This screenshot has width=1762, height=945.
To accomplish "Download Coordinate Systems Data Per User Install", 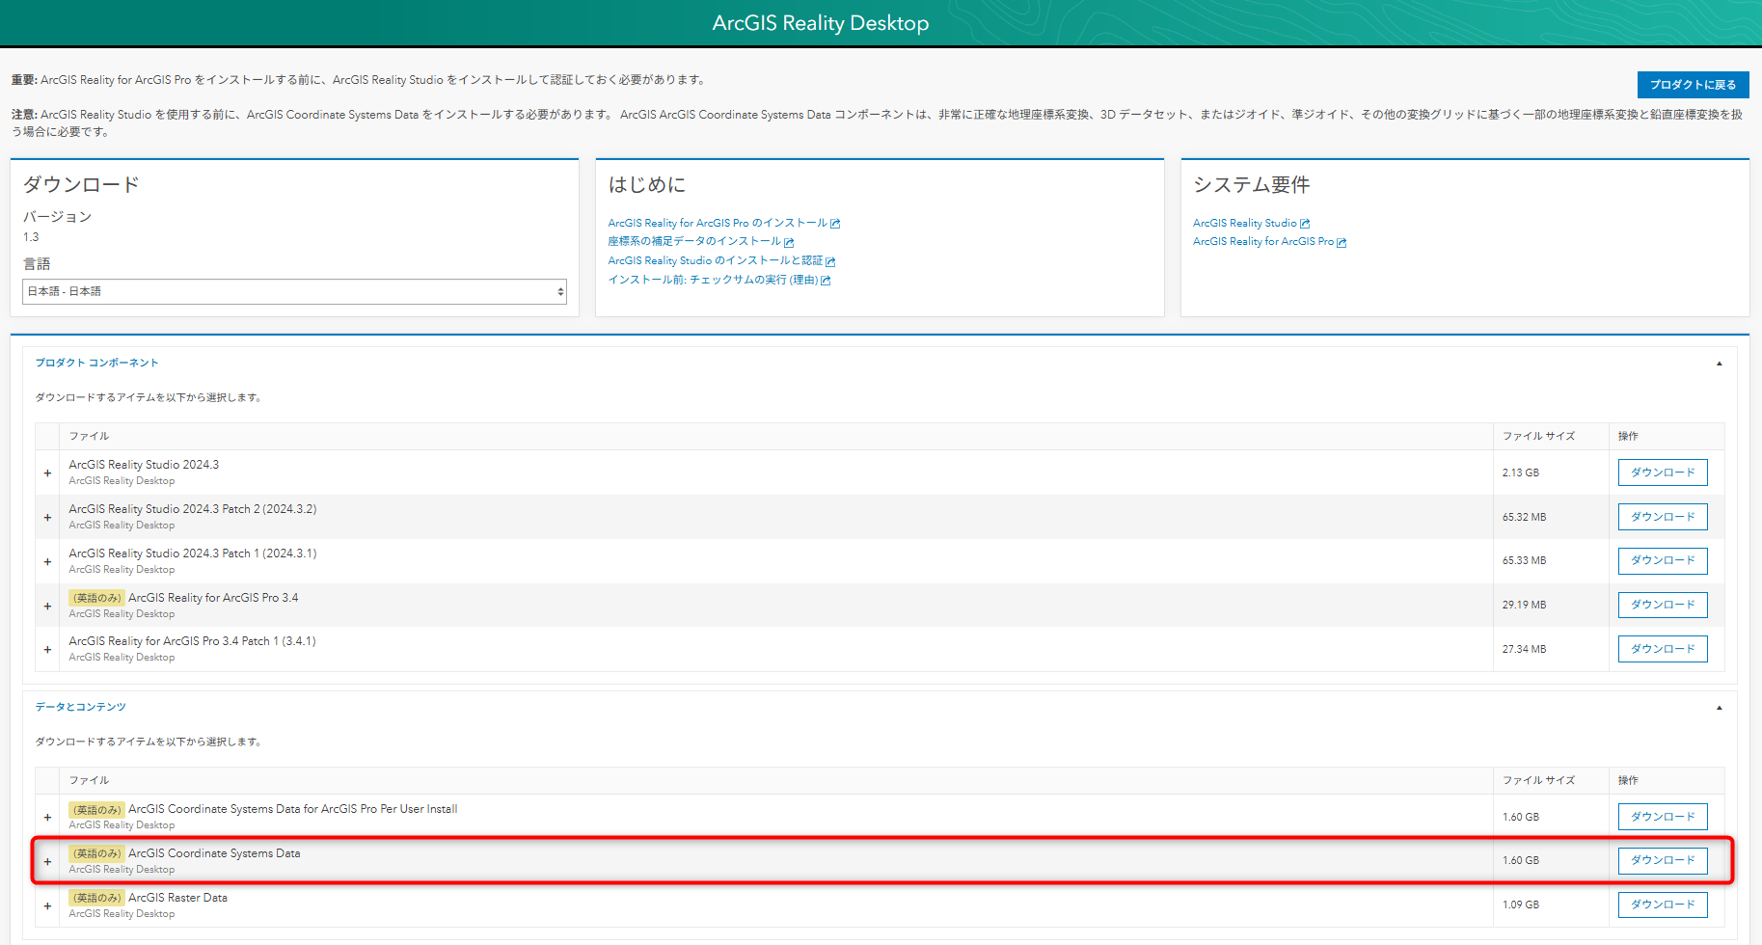I will [x=1663, y=817].
